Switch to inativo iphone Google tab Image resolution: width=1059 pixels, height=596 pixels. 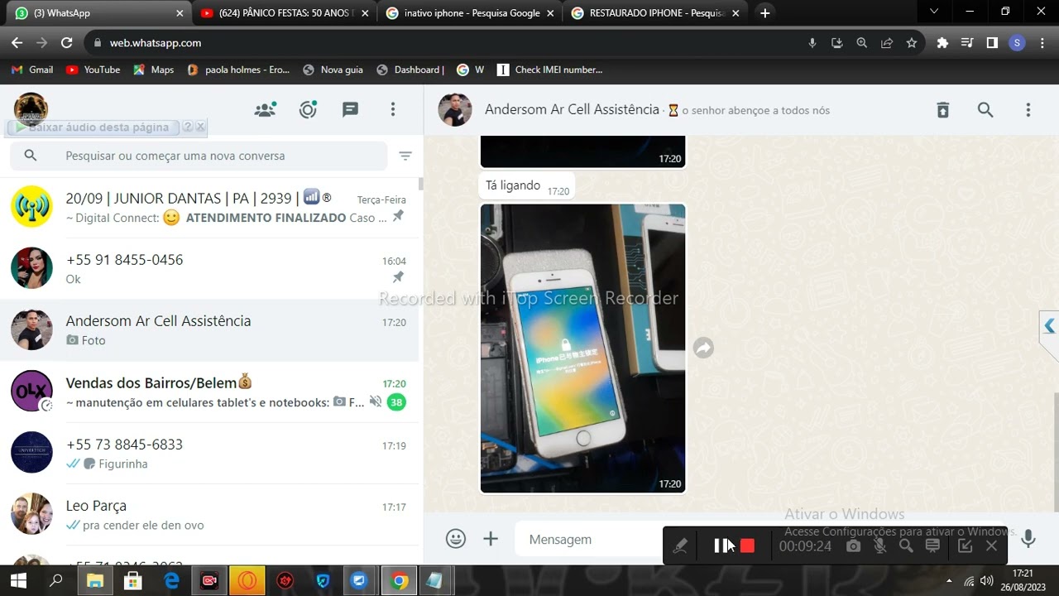pyautogui.click(x=470, y=13)
